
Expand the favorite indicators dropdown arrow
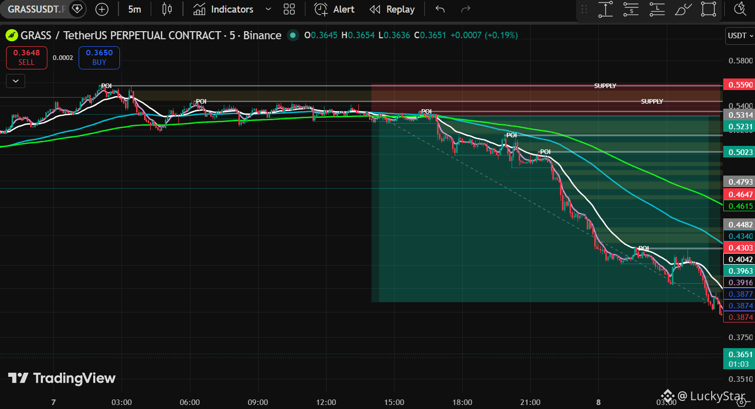268,9
